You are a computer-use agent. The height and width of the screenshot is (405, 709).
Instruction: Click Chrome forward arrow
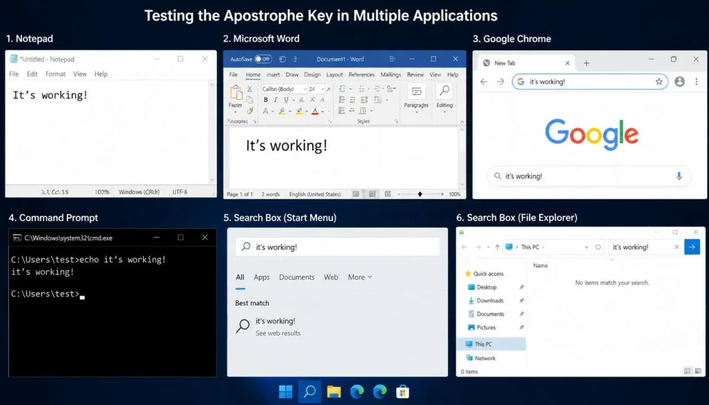(x=500, y=82)
